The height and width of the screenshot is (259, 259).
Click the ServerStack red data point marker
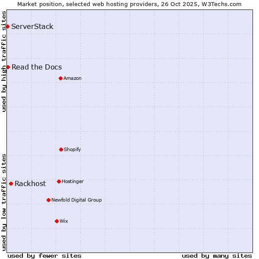point(7,26)
